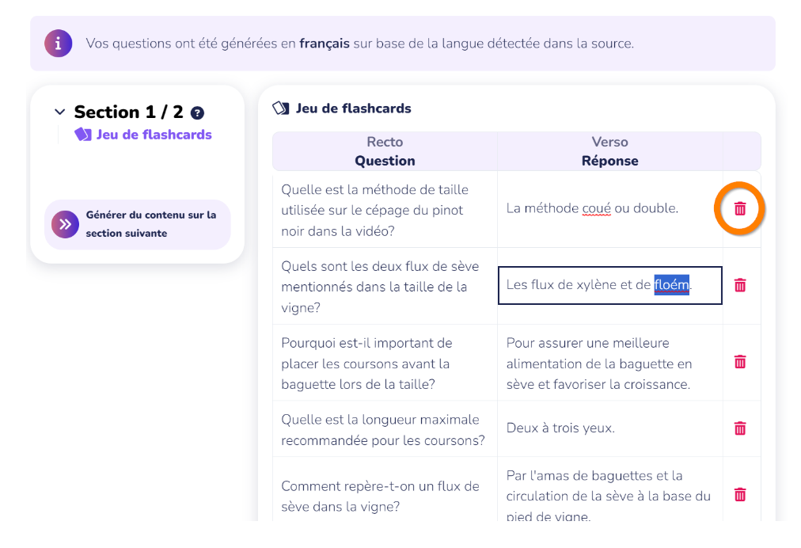Delete the coursons placement flashcard

pyautogui.click(x=740, y=362)
